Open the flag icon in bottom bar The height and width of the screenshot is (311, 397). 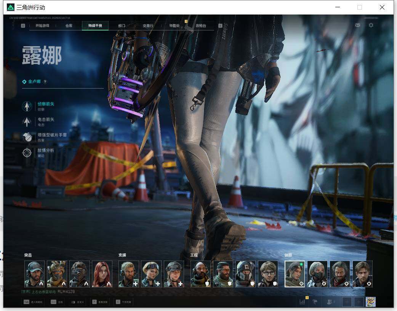tap(315, 301)
